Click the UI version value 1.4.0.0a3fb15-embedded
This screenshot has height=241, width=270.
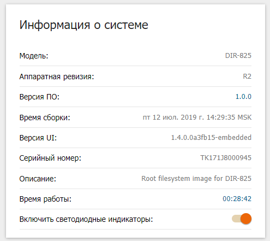point(211,138)
